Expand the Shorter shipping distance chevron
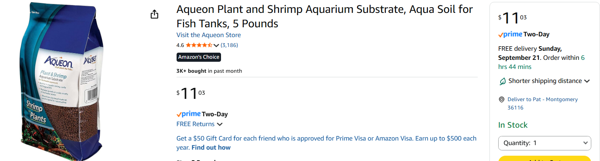This screenshot has width=600, height=161. [587, 81]
